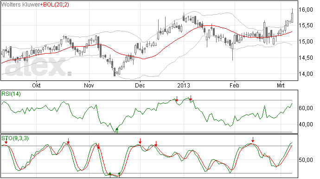Select the Nov month label
320x179 pixels.
pyautogui.click(x=89, y=85)
